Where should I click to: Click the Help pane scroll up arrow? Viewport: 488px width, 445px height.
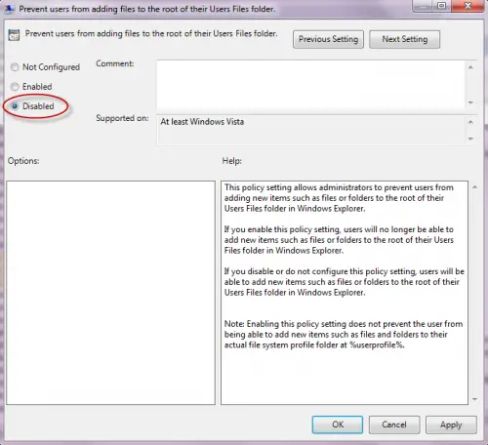point(474,187)
